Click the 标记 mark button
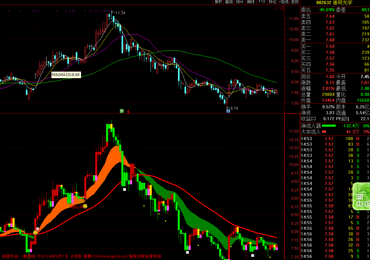The height and width of the screenshot is (260, 370). [x=272, y=2]
